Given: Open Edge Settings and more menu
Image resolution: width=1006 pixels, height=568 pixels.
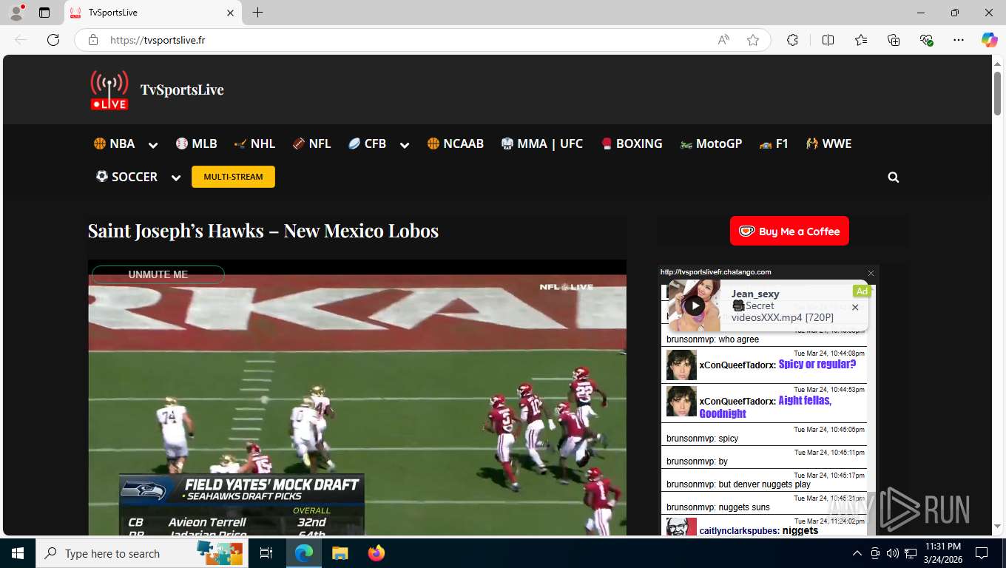Looking at the screenshot, I should coord(959,40).
